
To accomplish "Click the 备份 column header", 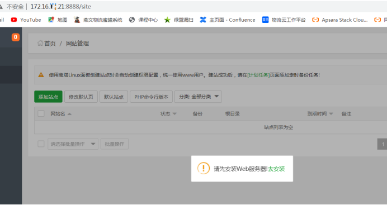I will (197, 113).
